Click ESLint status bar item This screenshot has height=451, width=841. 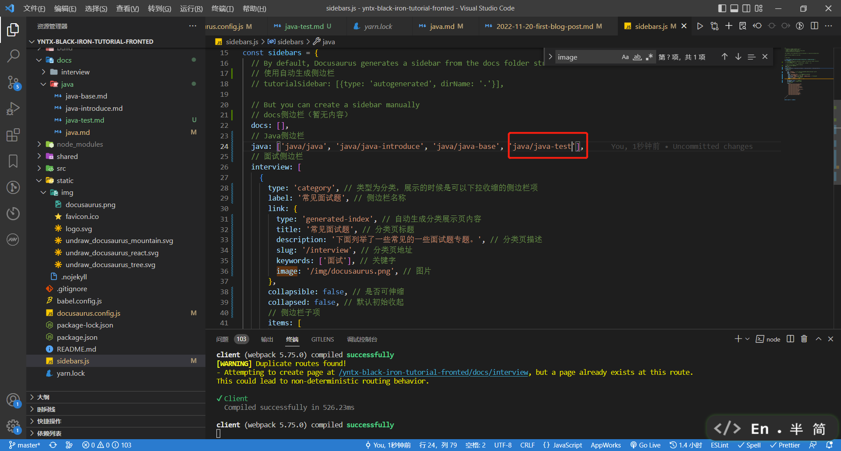(719, 445)
